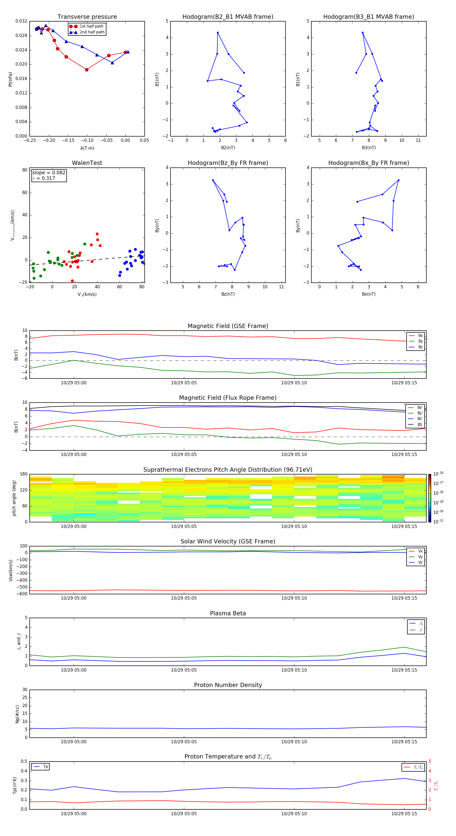Select the β entry in the Plasma Beta legend
Screen dimensions: 456x836
416,630
